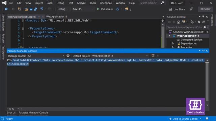Click the Save All icon
This screenshot has width=216, height=121.
(36, 9)
